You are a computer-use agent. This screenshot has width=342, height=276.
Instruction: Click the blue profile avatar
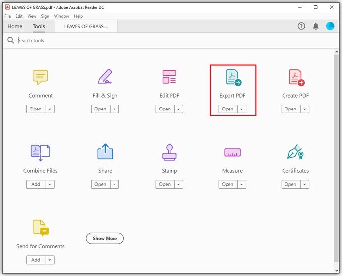coord(330,26)
